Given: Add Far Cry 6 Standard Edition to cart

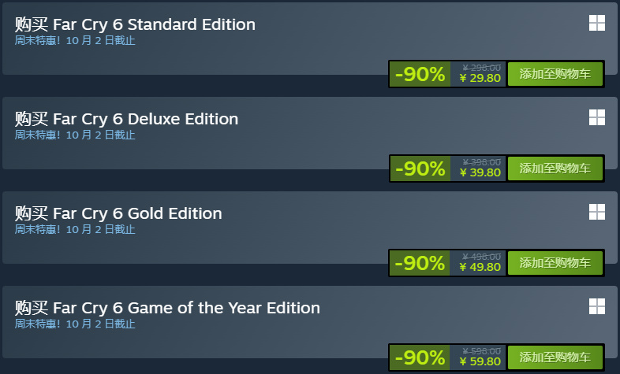Looking at the screenshot, I should 555,74.
